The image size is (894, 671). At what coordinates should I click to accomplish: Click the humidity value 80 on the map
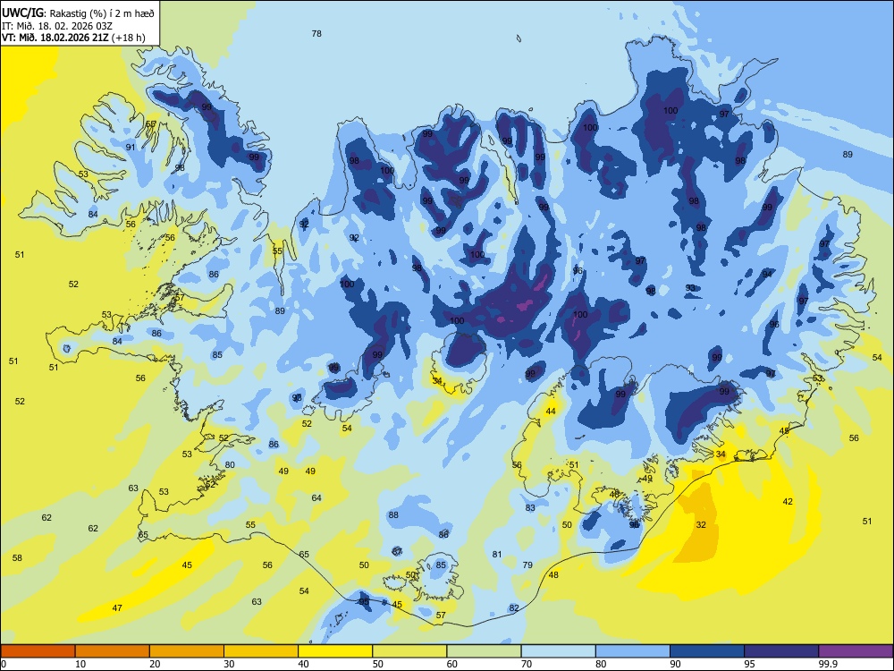point(230,465)
